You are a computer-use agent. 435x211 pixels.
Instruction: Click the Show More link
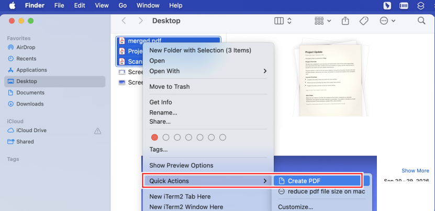[x=415, y=171]
